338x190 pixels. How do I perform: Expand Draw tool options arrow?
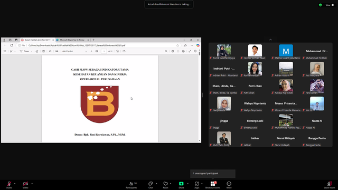coord(32,51)
